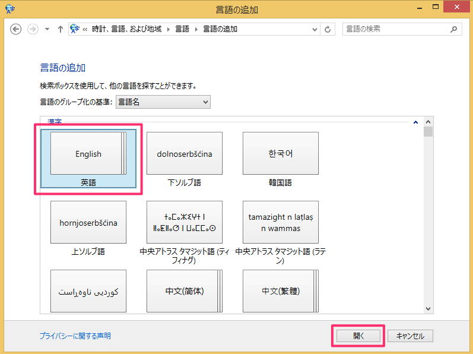
Task: Open the 言語名 grouping dropdown
Action: (163, 102)
